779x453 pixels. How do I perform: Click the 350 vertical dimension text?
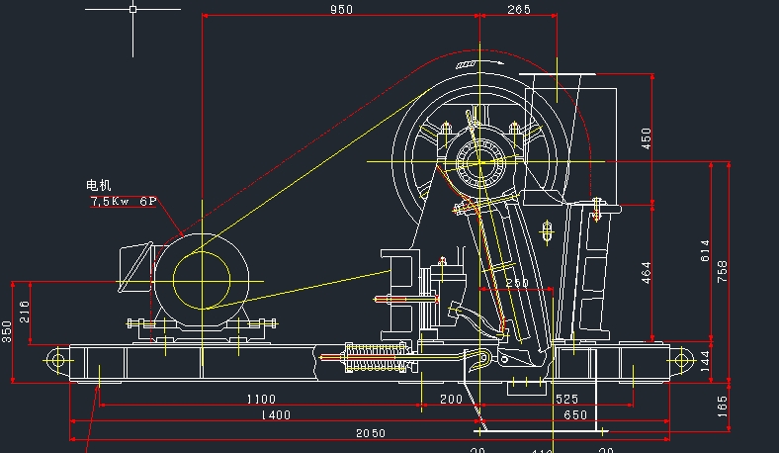(7, 331)
